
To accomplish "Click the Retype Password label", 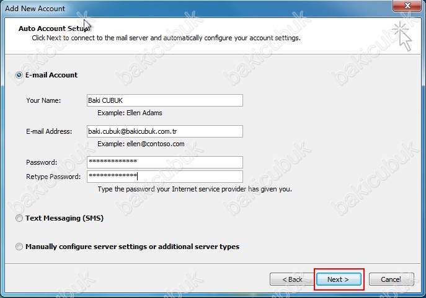I will pyautogui.click(x=53, y=177).
